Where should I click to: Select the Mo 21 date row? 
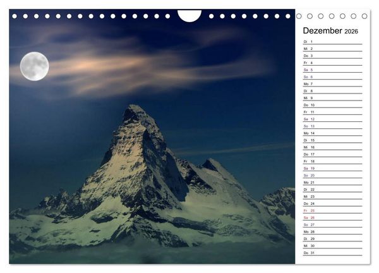click(333, 183)
